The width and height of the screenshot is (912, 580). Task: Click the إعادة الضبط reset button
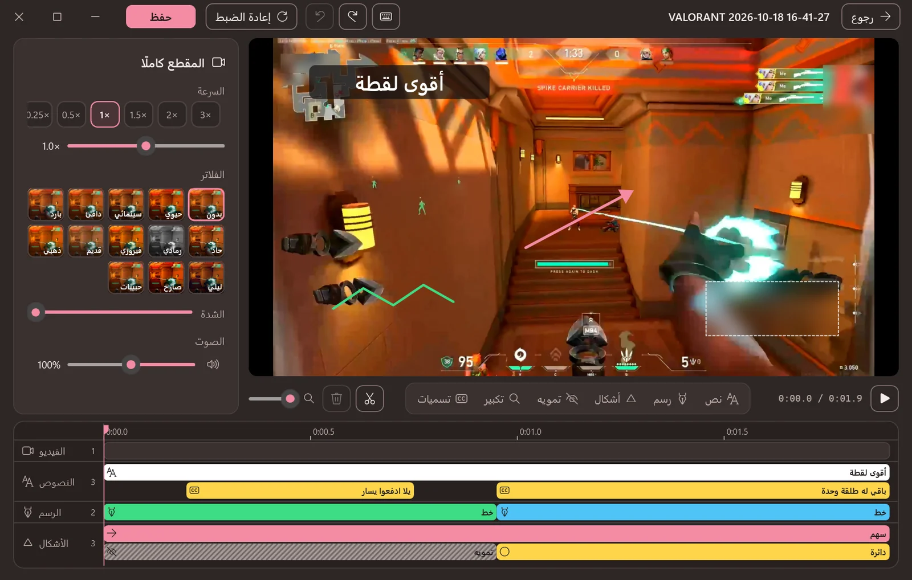pyautogui.click(x=251, y=17)
